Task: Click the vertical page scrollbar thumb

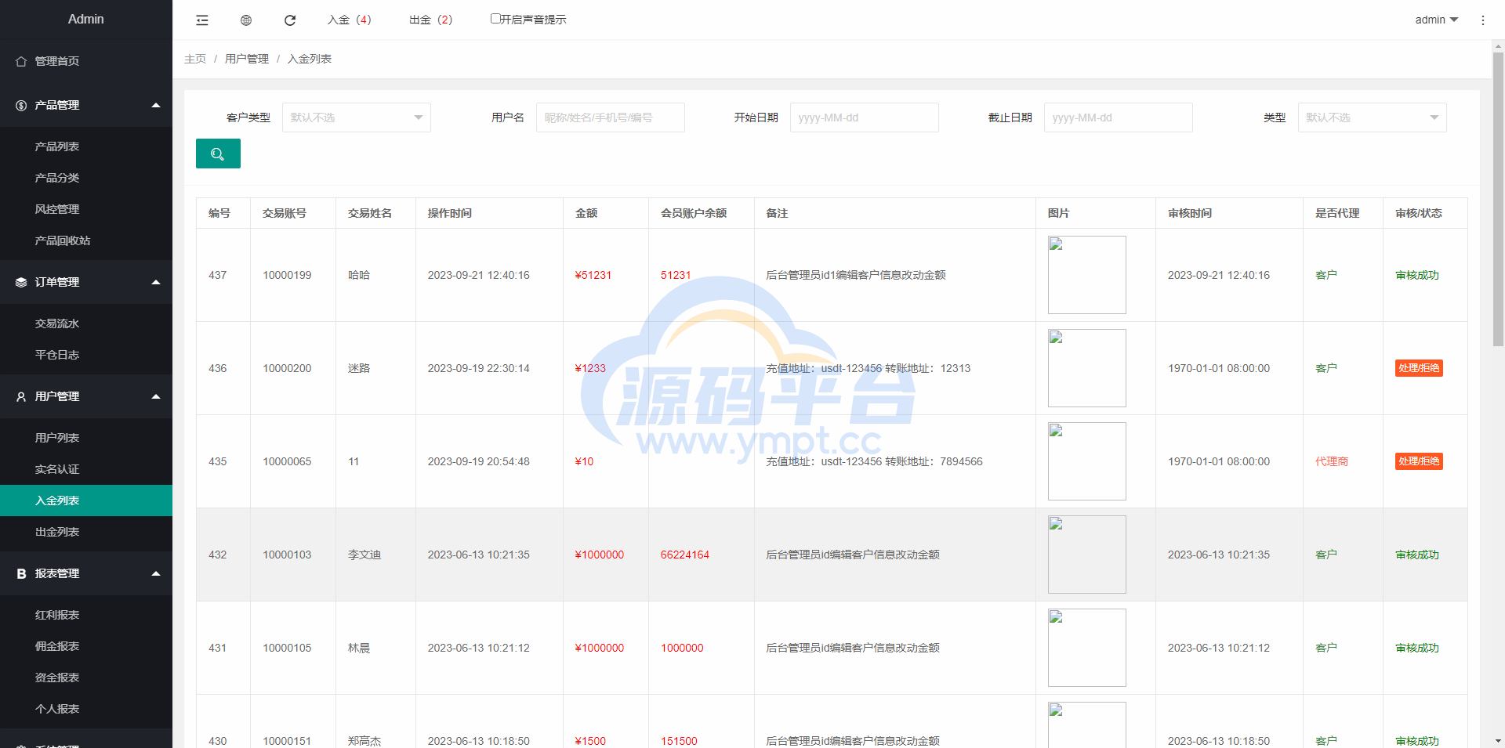Action: pos(1498,200)
